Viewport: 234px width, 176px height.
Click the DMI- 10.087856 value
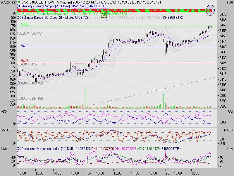pyautogui.click(x=103, y=149)
